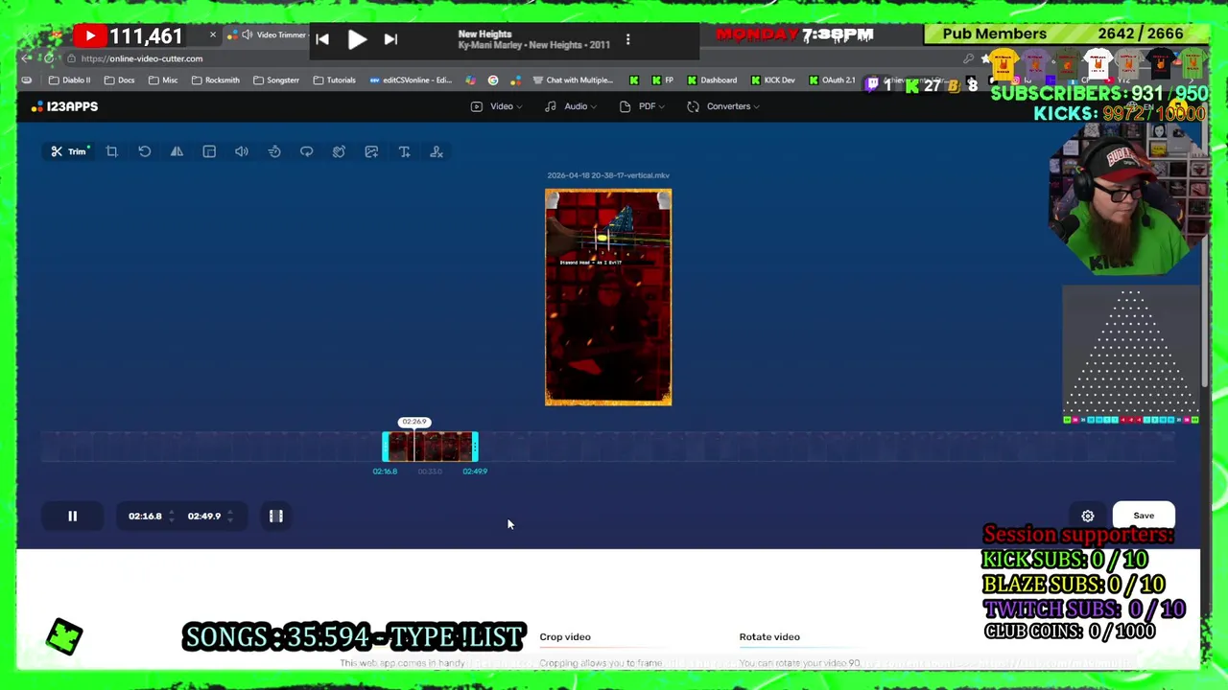
Task: Grab the right trim handle on timeline
Action: coord(475,447)
